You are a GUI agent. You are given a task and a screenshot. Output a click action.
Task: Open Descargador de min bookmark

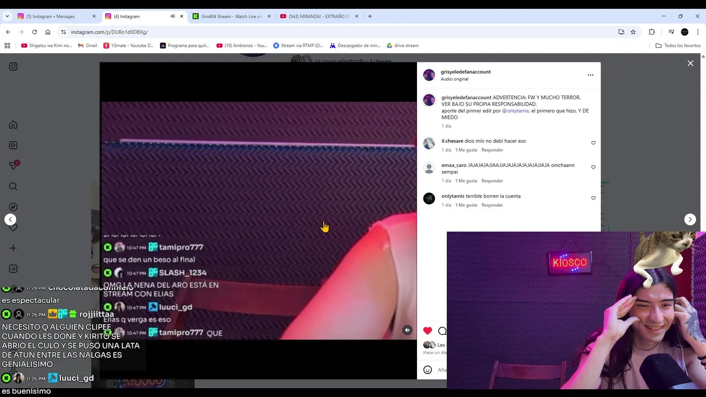[355, 46]
